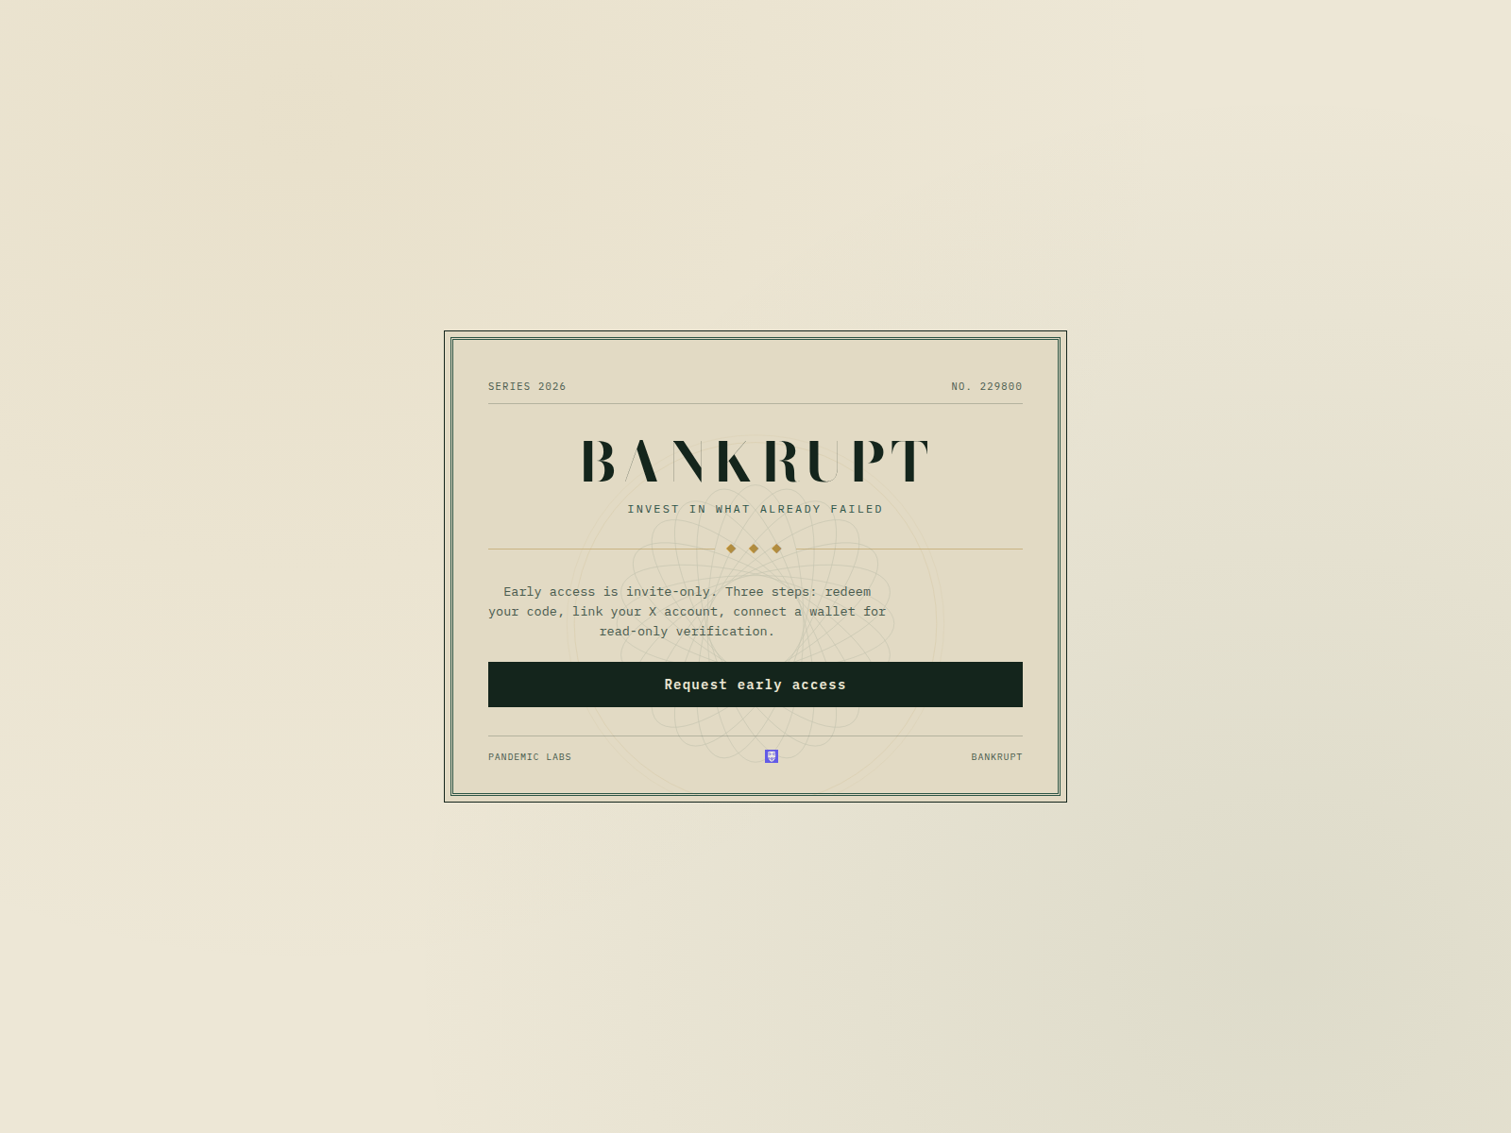Click the Request early access button
This screenshot has width=1511, height=1133.
pos(755,685)
